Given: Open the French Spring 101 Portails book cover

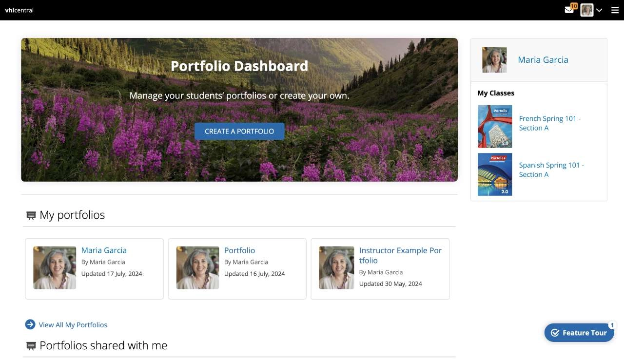Looking at the screenshot, I should pos(494,126).
